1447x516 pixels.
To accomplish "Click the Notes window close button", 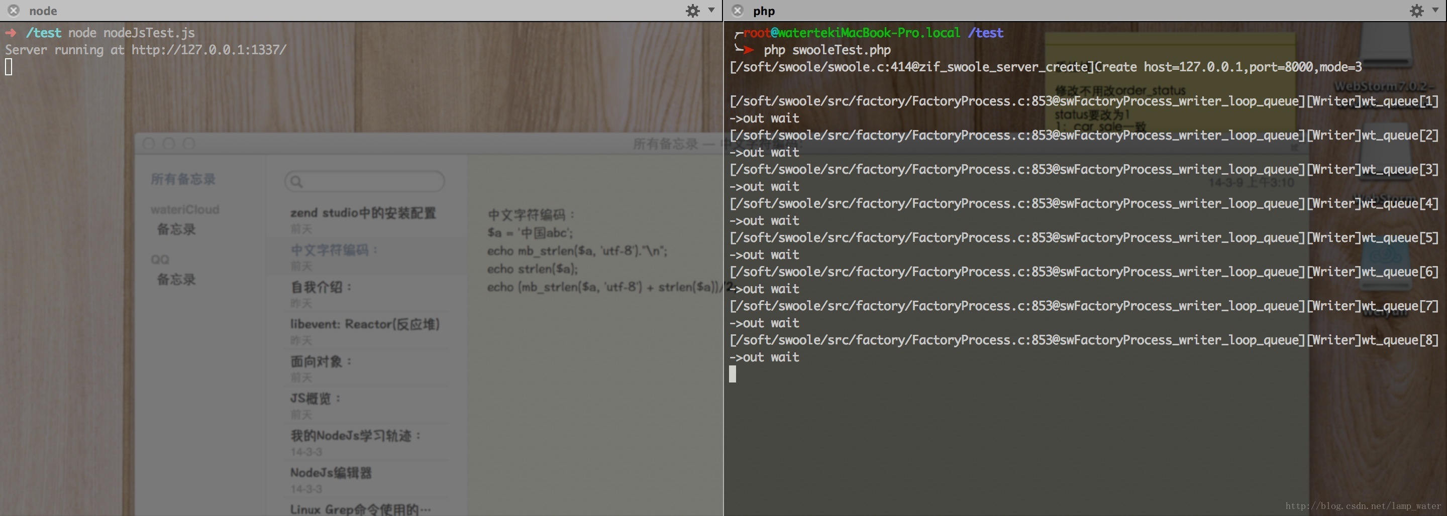I will coord(149,144).
